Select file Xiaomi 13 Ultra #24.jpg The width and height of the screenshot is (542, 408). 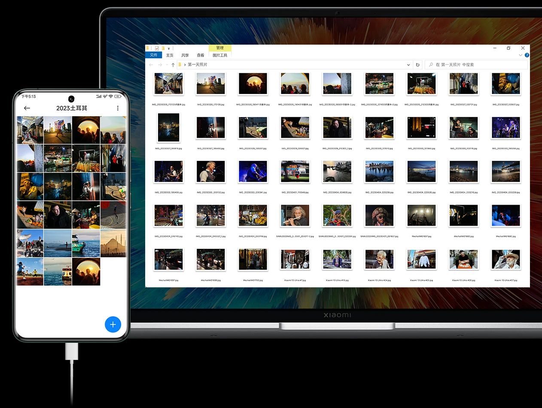(x=379, y=260)
